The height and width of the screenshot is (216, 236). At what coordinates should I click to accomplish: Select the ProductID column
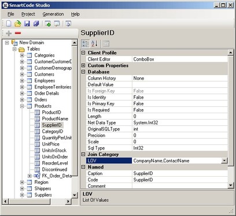point(51,113)
